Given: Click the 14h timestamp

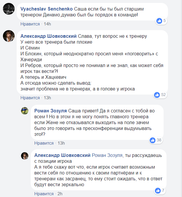Looking at the screenshot, I should coord(47,24).
